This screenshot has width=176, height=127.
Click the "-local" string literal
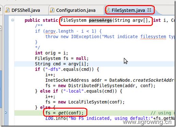pos(74,91)
